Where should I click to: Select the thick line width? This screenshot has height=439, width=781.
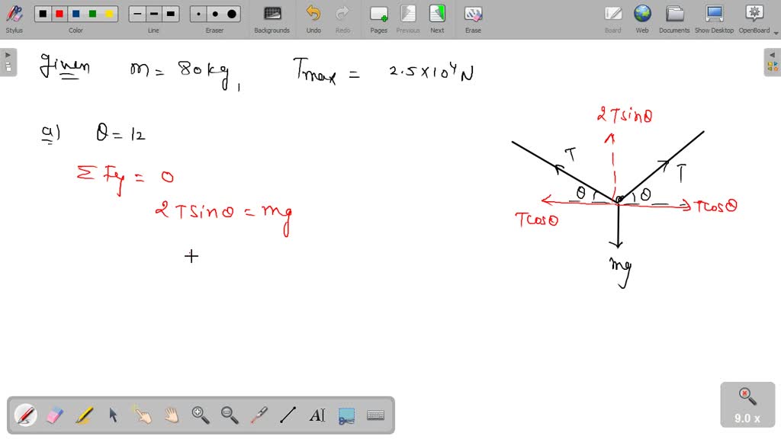pos(170,14)
